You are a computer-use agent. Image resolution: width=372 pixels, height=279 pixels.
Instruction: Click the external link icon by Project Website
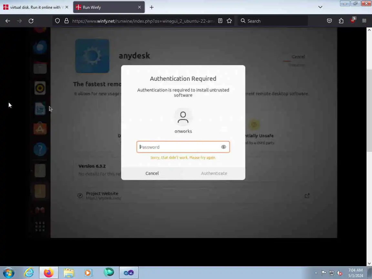(x=307, y=196)
